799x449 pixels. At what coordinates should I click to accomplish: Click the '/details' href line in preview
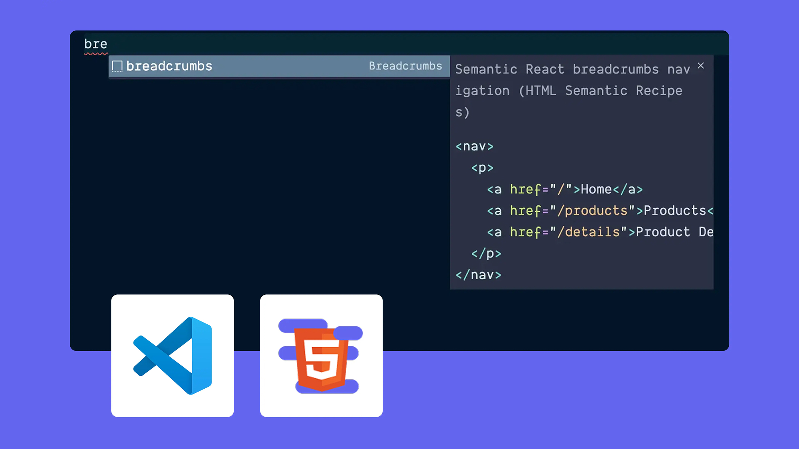[600, 232]
